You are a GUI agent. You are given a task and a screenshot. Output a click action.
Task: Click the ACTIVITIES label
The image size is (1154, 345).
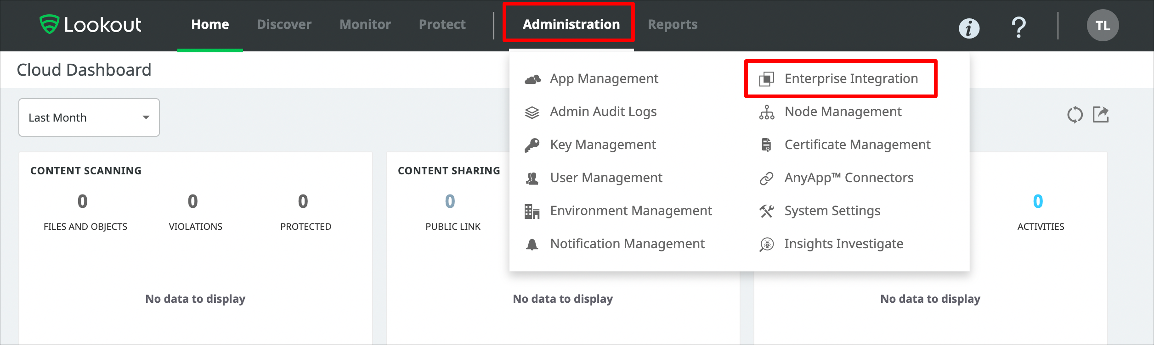point(1041,227)
